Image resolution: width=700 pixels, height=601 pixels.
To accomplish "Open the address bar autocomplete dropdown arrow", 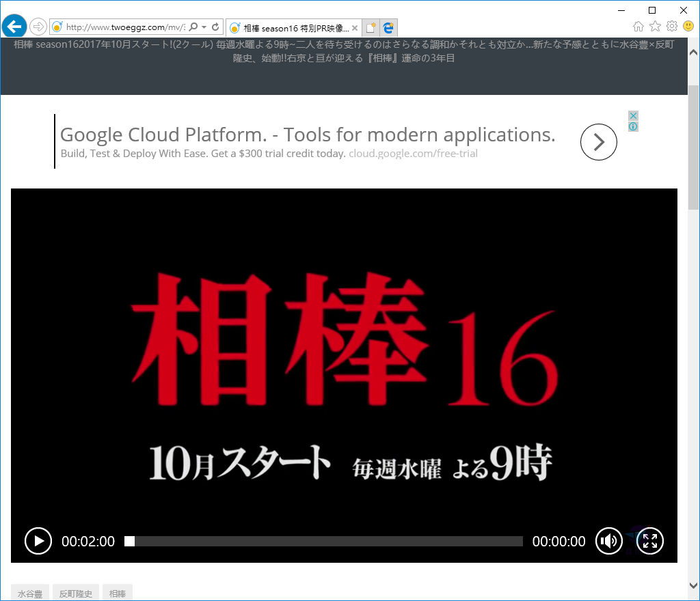I will [204, 27].
